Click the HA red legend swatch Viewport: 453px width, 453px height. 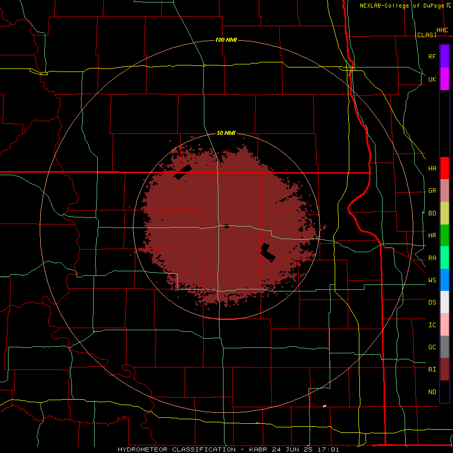coord(444,168)
